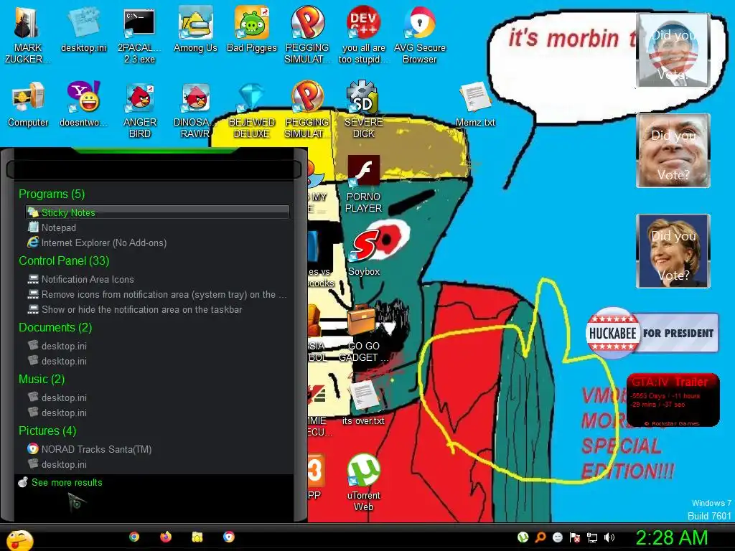Open the MARK ZUCKER desktop icon

click(27, 35)
